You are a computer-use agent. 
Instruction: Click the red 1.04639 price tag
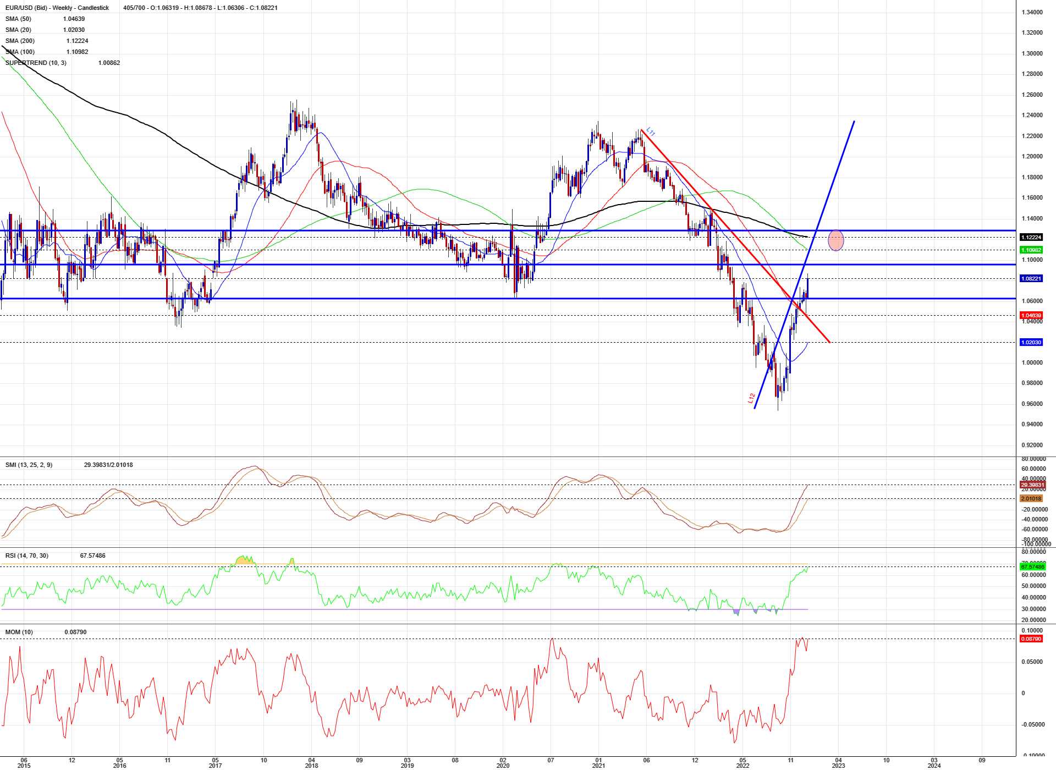click(1031, 316)
